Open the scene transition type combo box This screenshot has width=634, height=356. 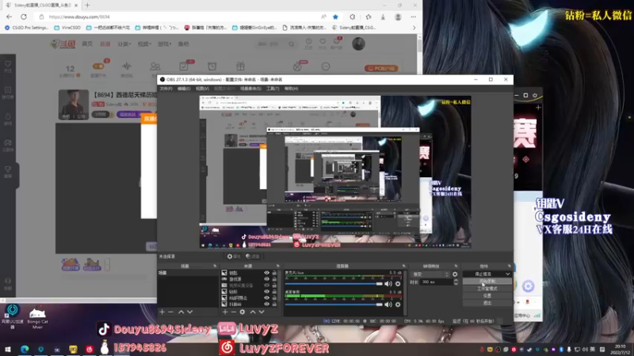click(x=430, y=274)
